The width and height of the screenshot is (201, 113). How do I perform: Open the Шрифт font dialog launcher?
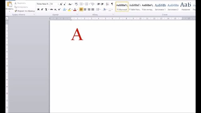[x=77, y=15]
